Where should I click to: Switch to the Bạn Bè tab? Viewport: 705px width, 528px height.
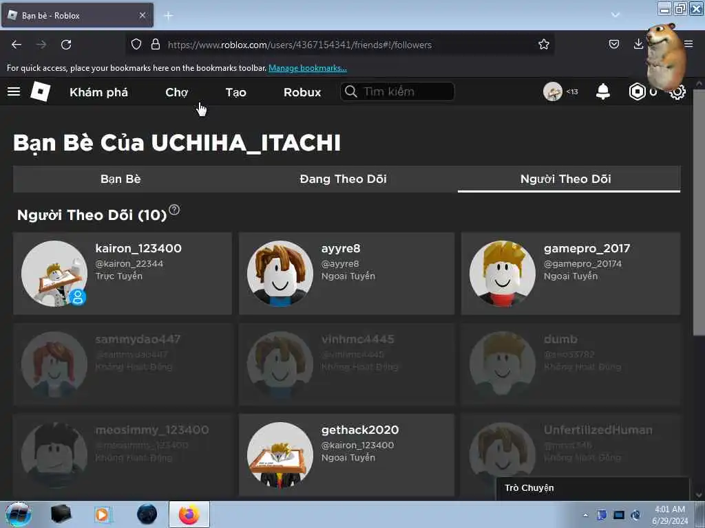[x=120, y=179]
